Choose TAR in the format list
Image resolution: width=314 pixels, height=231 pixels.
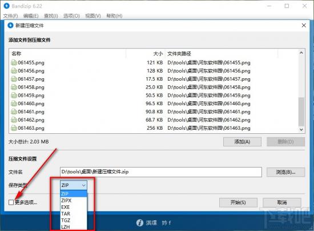[x=74, y=213]
